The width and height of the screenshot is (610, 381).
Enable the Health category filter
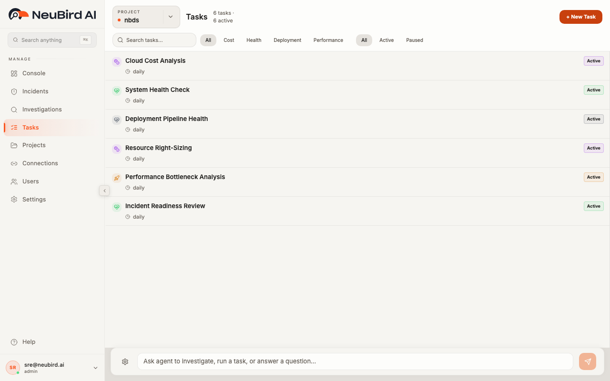coord(254,40)
